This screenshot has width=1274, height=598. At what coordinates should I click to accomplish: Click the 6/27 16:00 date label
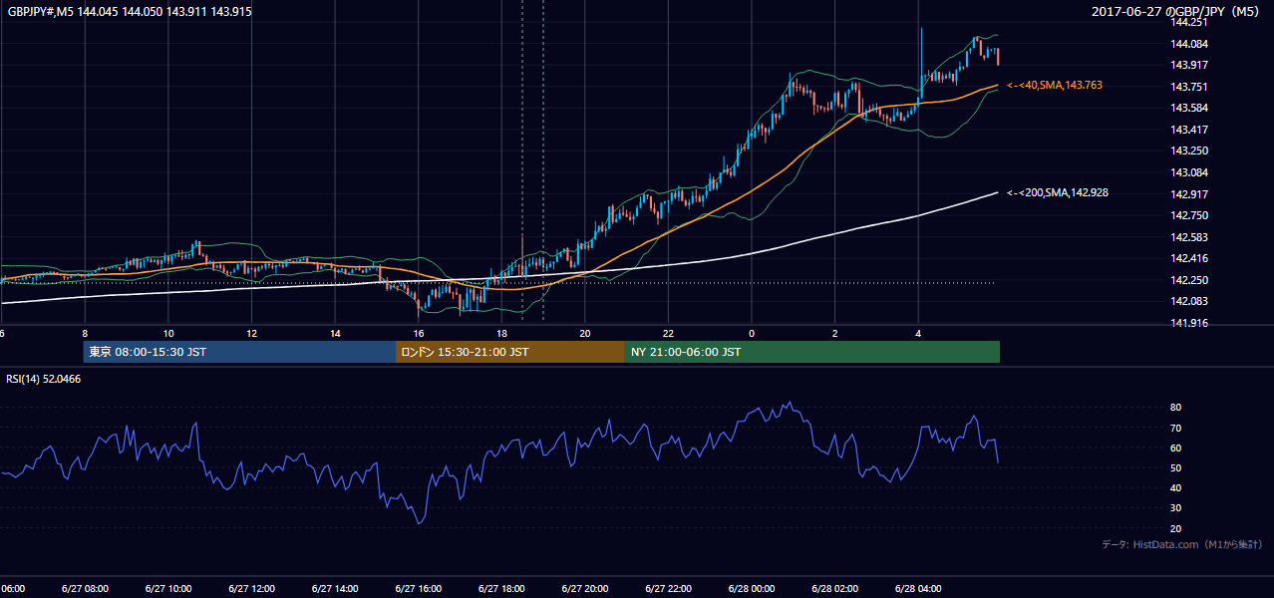(419, 589)
